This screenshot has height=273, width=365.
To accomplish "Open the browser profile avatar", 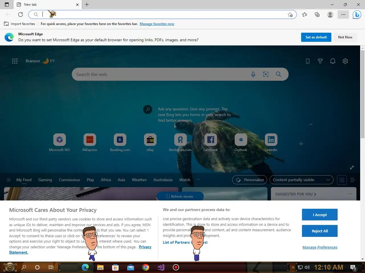I will tap(330, 15).
